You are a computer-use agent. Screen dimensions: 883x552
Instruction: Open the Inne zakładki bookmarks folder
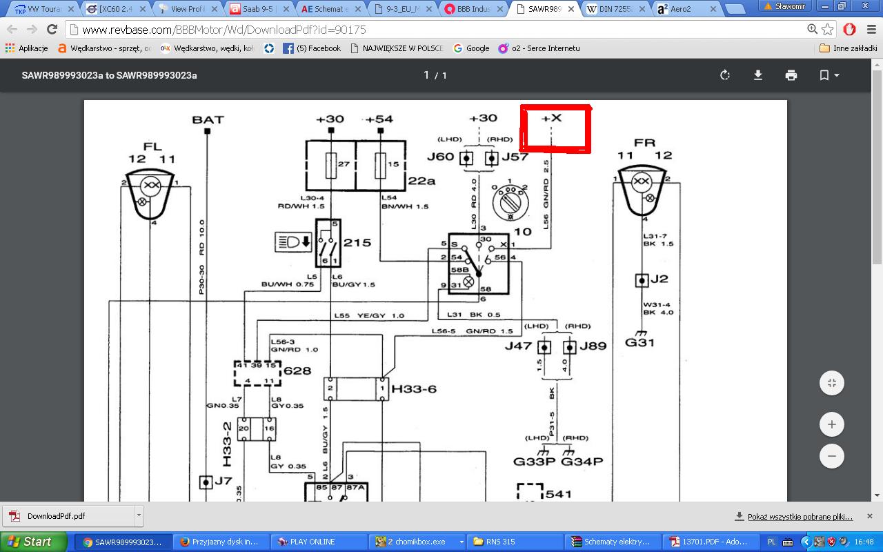click(x=848, y=48)
